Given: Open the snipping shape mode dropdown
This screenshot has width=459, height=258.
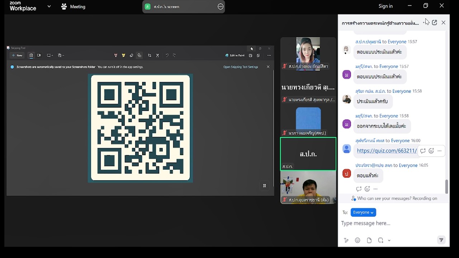Looking at the screenshot, I should coord(50,55).
